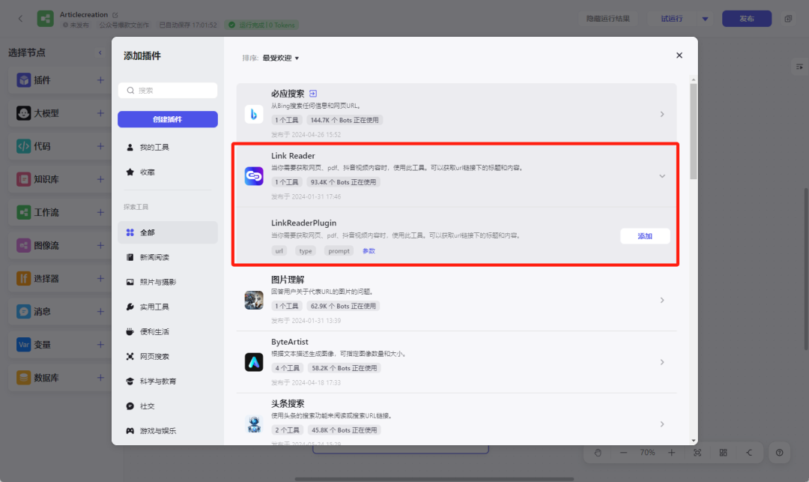Click the 消息 node icon
Viewport: 809px width, 482px height.
[24, 311]
